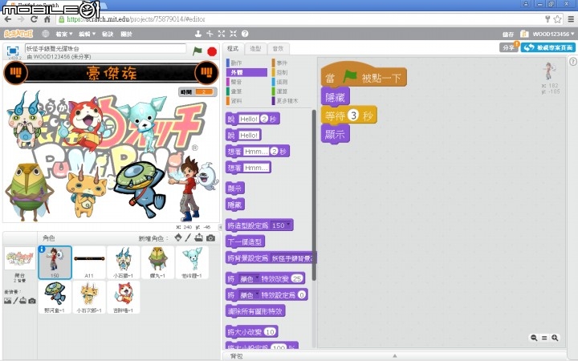Zoom out the scripts area
Viewport: 578px width, 361px height.
533,338
